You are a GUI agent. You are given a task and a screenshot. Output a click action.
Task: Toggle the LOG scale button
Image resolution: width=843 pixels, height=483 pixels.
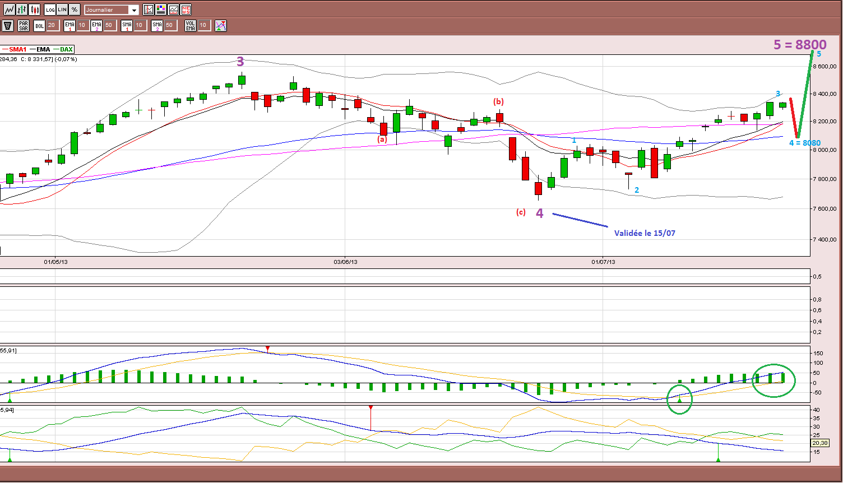(50, 10)
